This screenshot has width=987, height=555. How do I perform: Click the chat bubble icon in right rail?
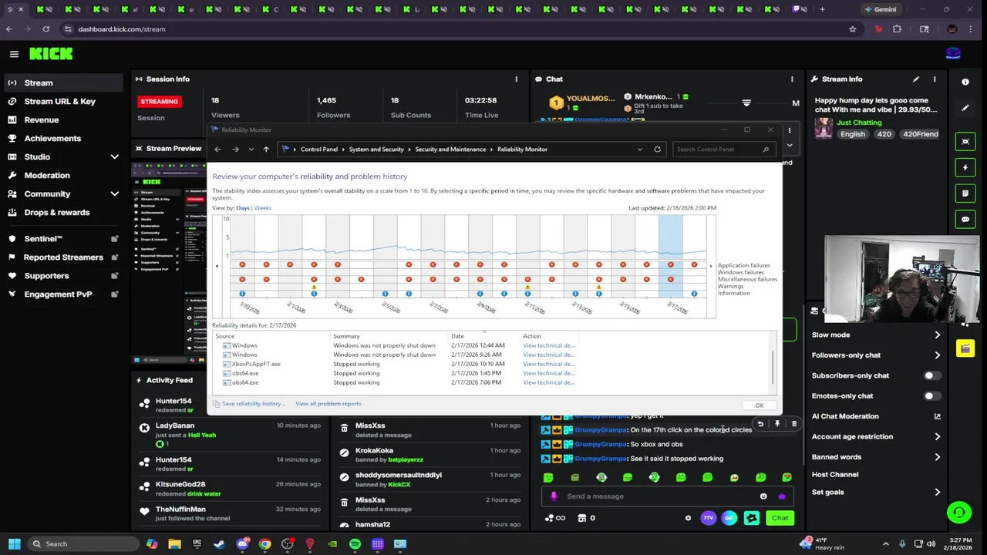pos(965,220)
